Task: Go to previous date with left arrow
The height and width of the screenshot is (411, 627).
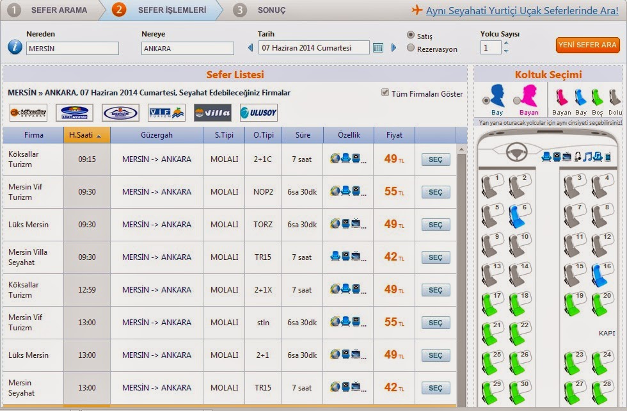Action: pyautogui.click(x=250, y=47)
